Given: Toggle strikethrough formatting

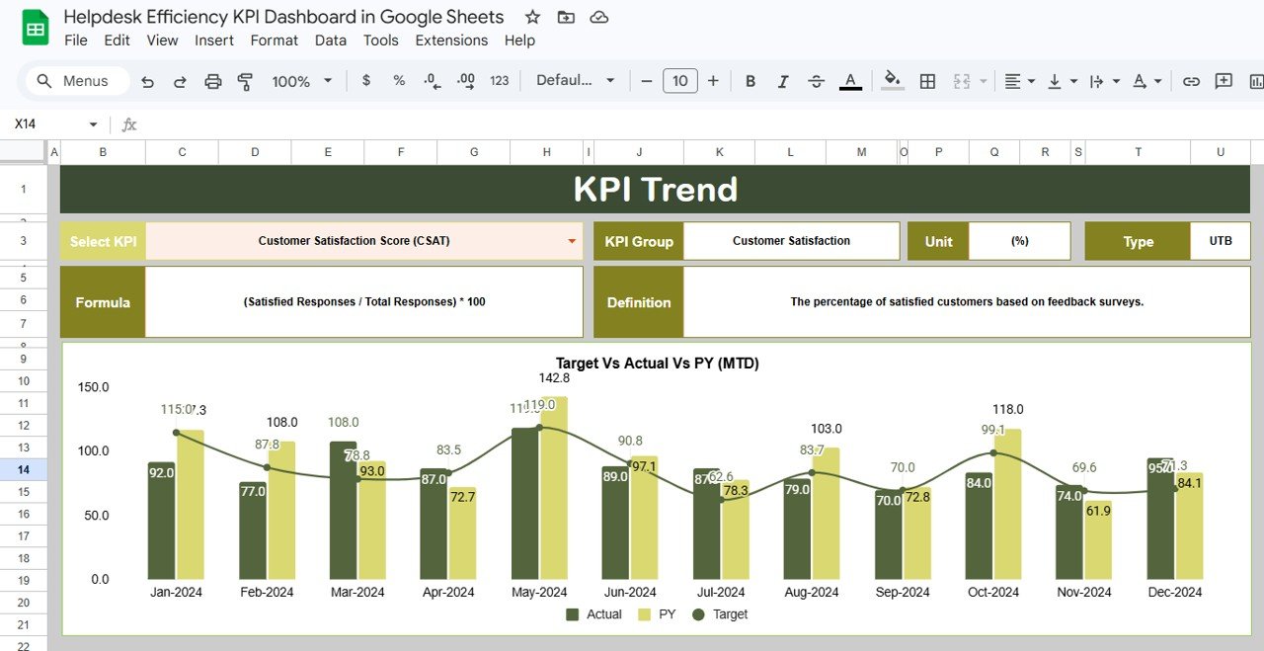Looking at the screenshot, I should [x=816, y=81].
